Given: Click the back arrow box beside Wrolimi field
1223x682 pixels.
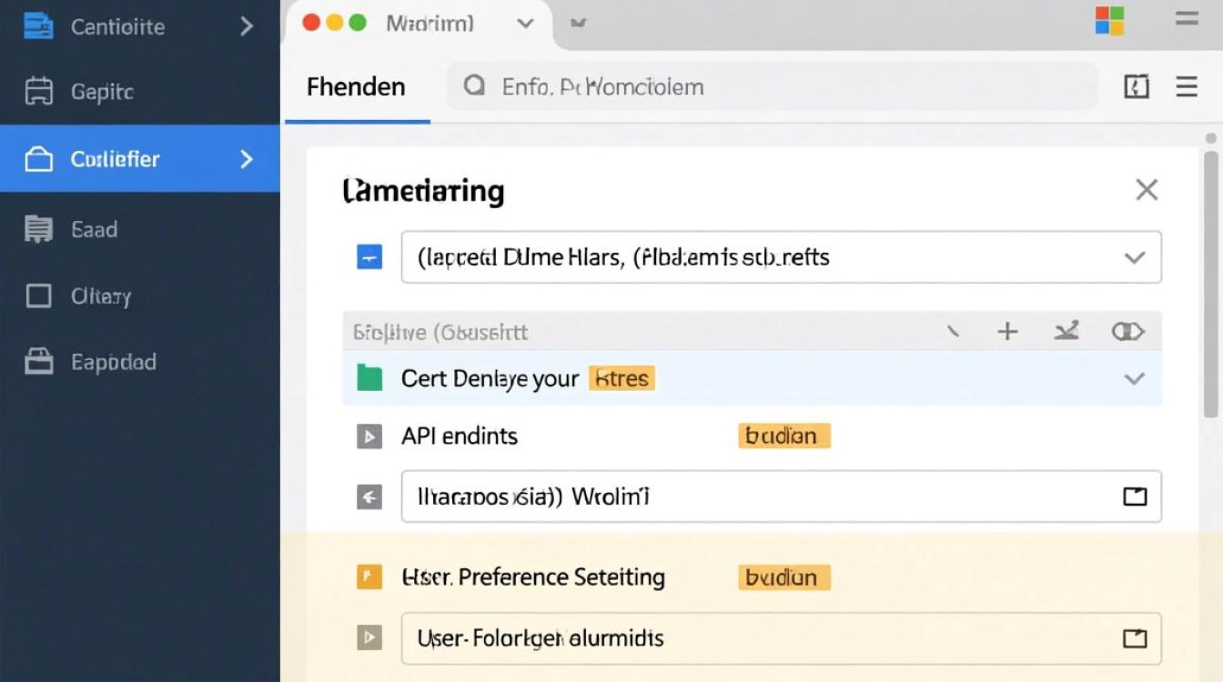Looking at the screenshot, I should [x=369, y=496].
